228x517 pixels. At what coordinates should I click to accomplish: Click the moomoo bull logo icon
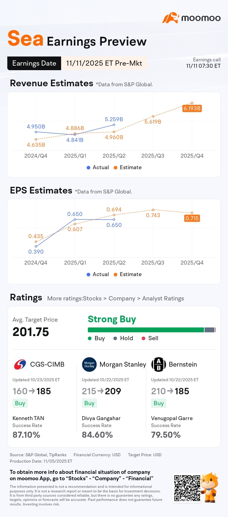[171, 18]
